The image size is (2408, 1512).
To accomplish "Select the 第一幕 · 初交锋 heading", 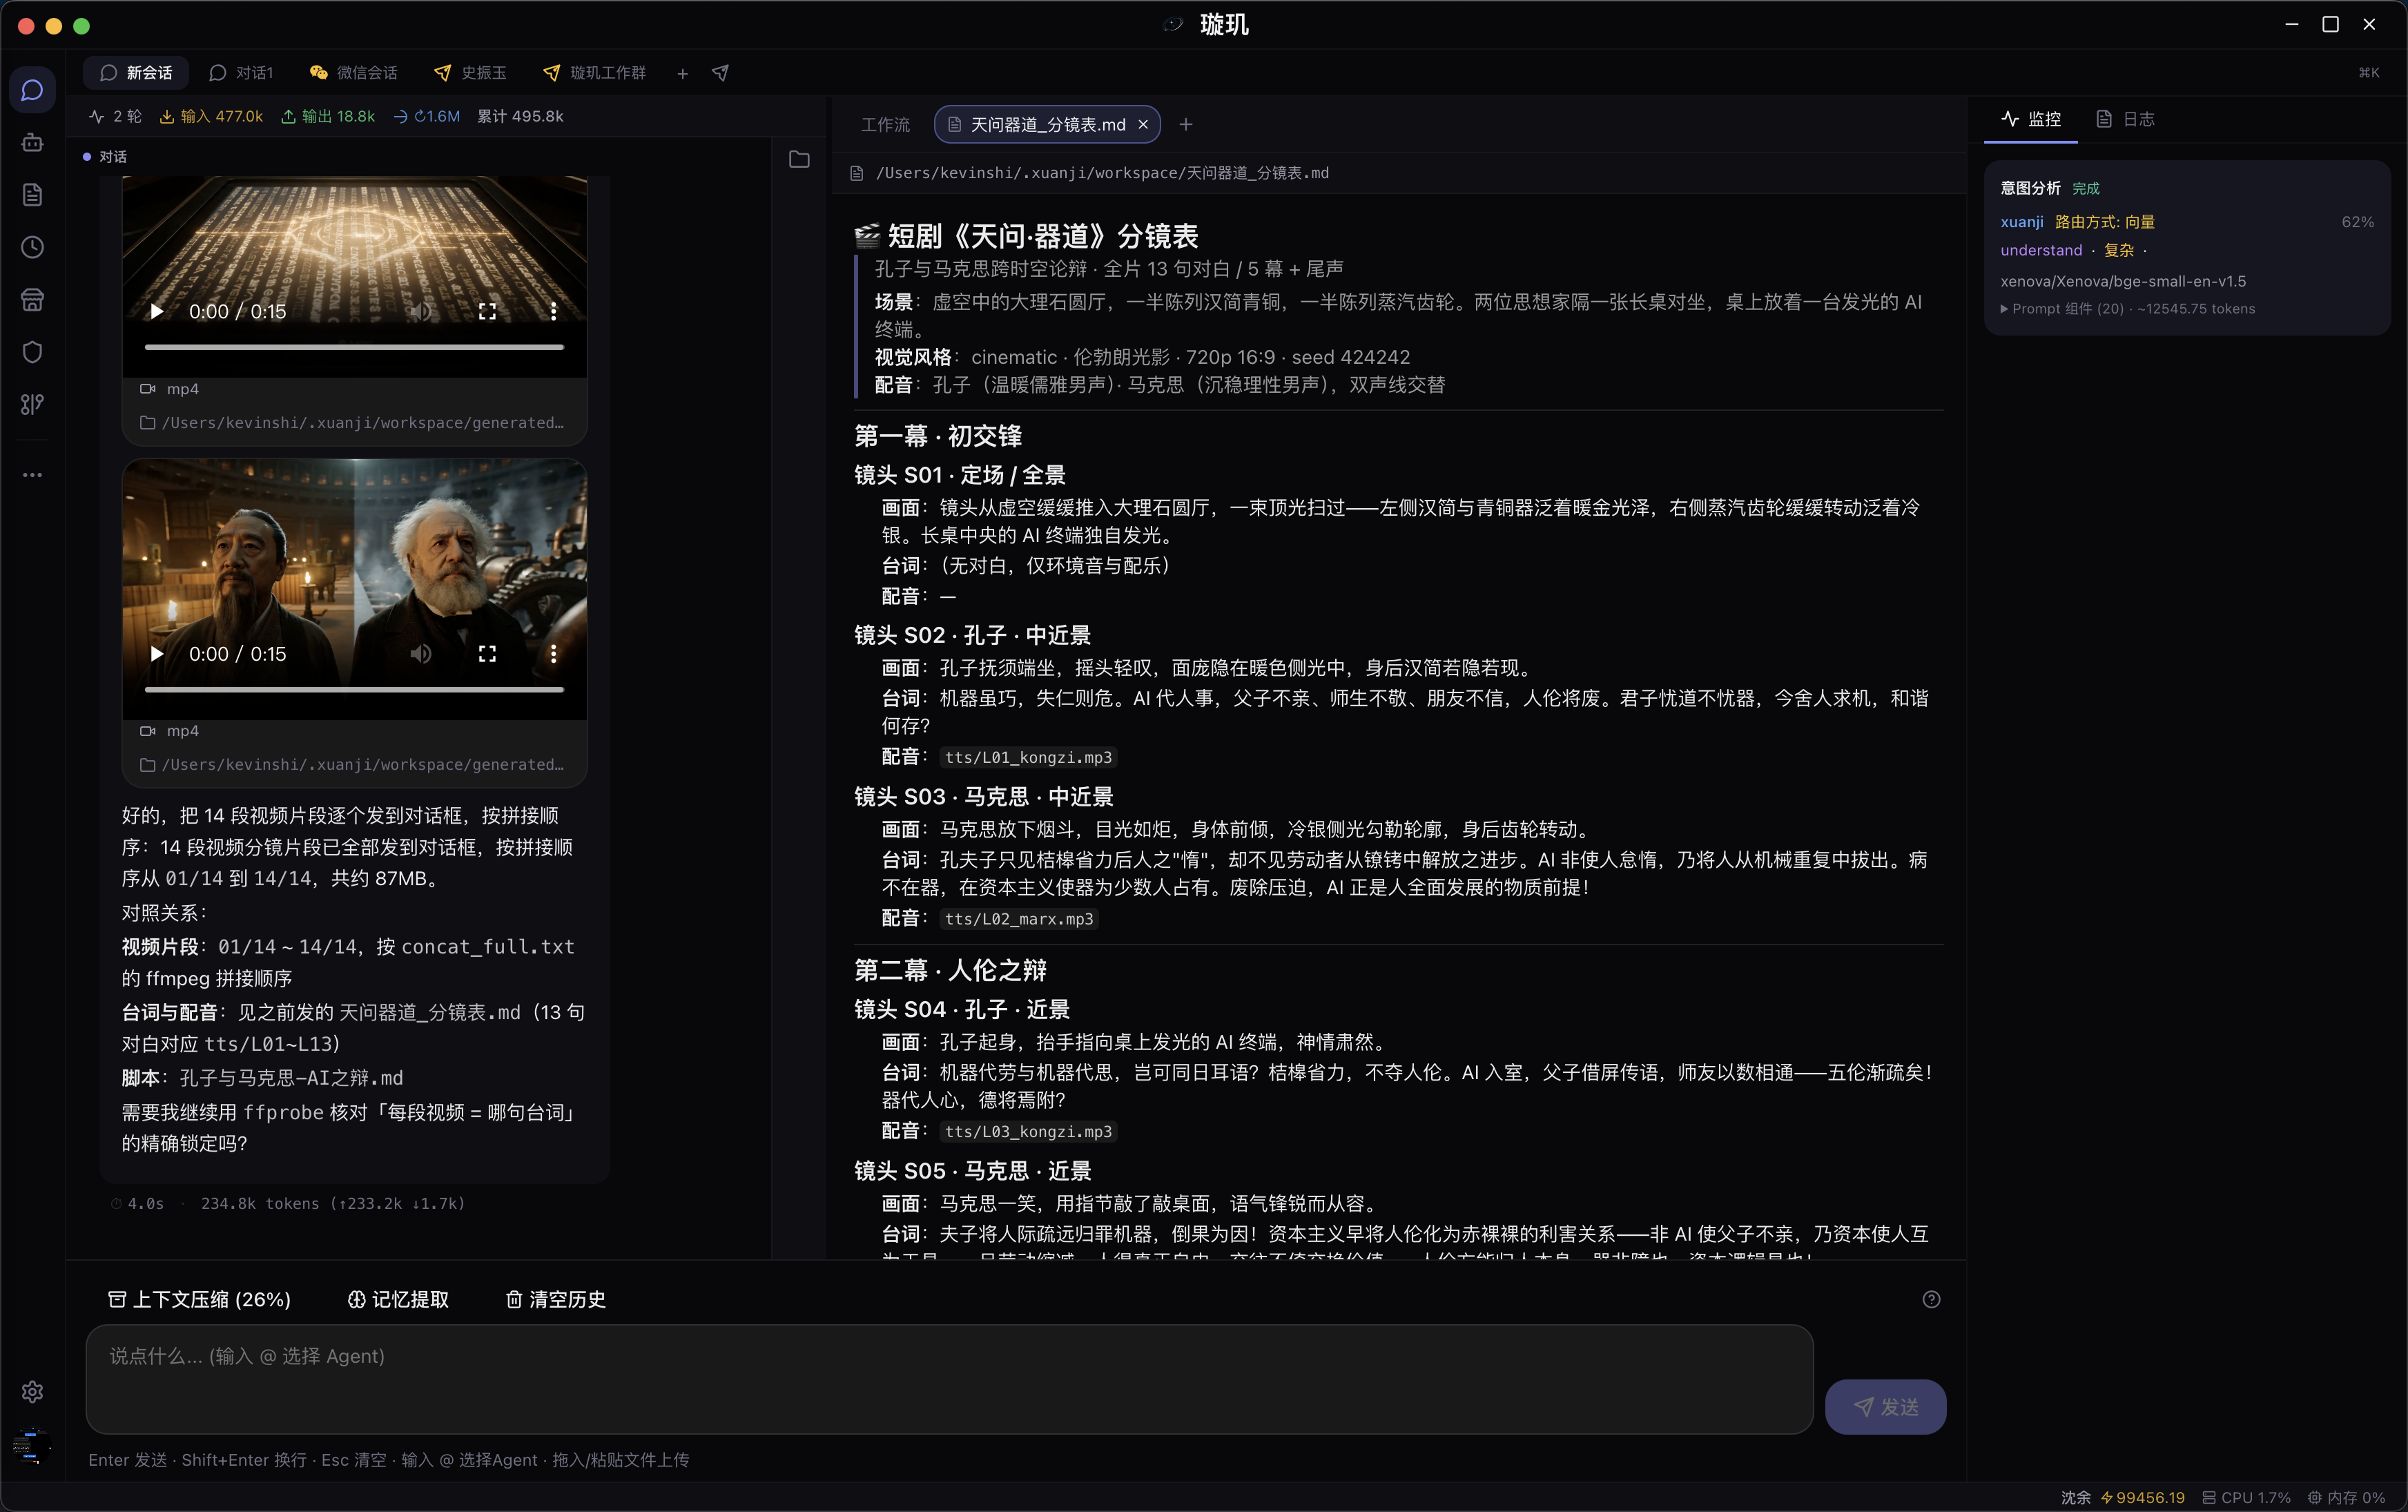I will [x=937, y=436].
